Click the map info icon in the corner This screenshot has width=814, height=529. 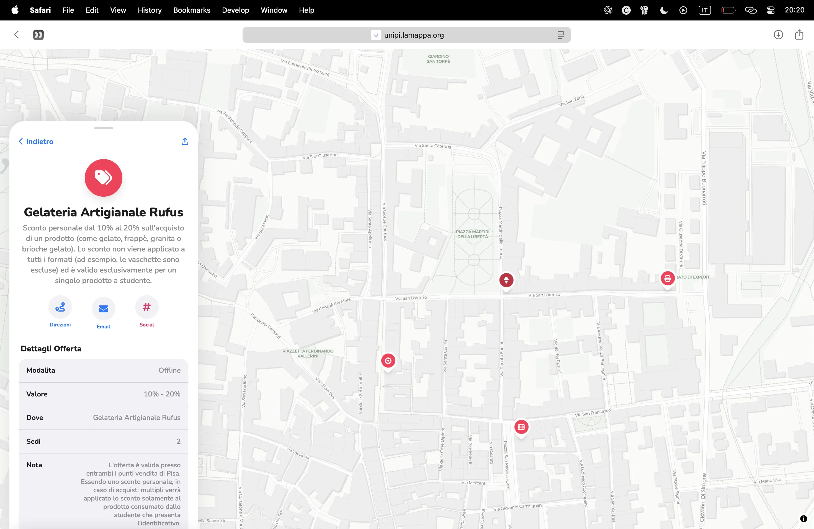804,519
